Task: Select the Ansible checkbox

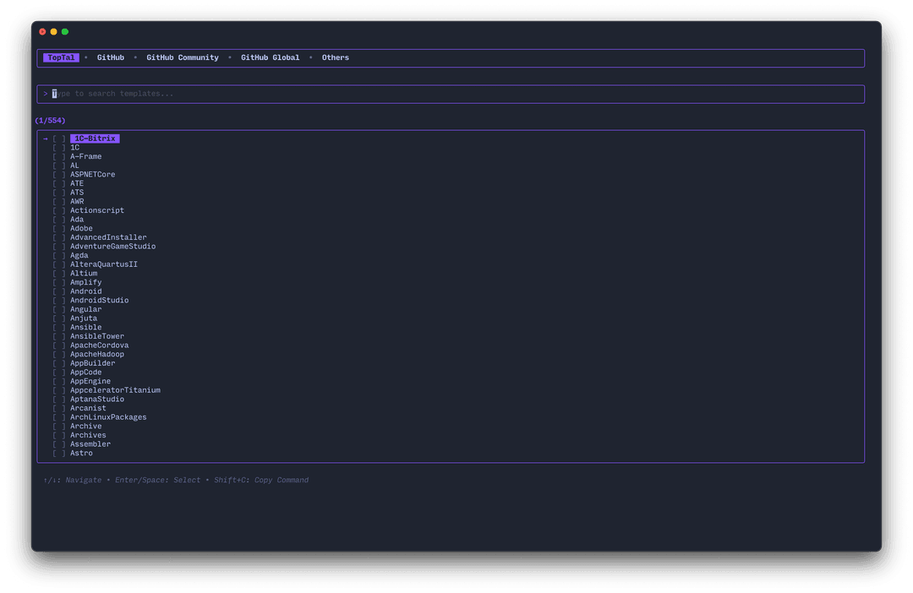Action: tap(58, 328)
